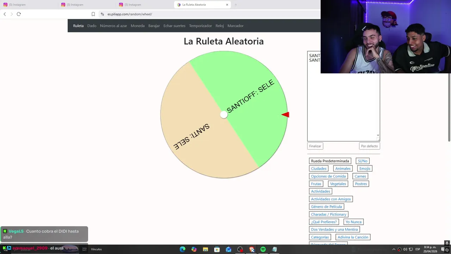Load Adivina la Canción preset
This screenshot has height=254, width=451.
tap(353, 237)
